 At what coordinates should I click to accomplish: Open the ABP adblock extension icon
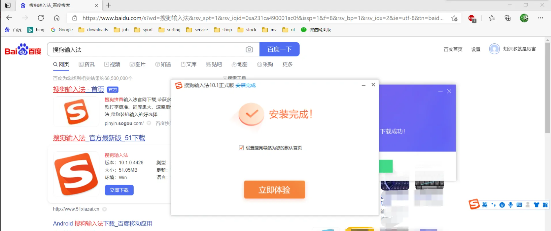(472, 18)
